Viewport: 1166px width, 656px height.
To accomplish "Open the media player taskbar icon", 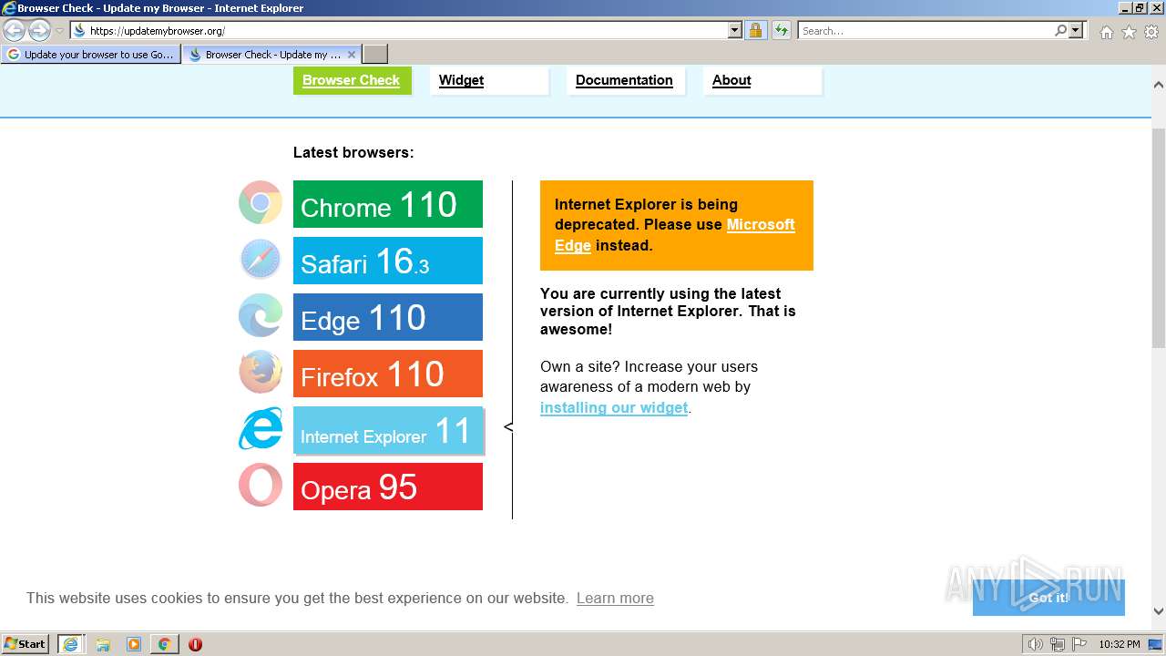I will point(134,644).
